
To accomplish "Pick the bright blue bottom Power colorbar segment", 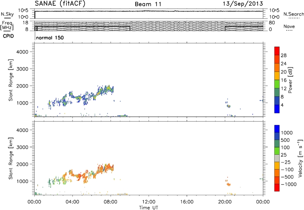I will point(277,109).
